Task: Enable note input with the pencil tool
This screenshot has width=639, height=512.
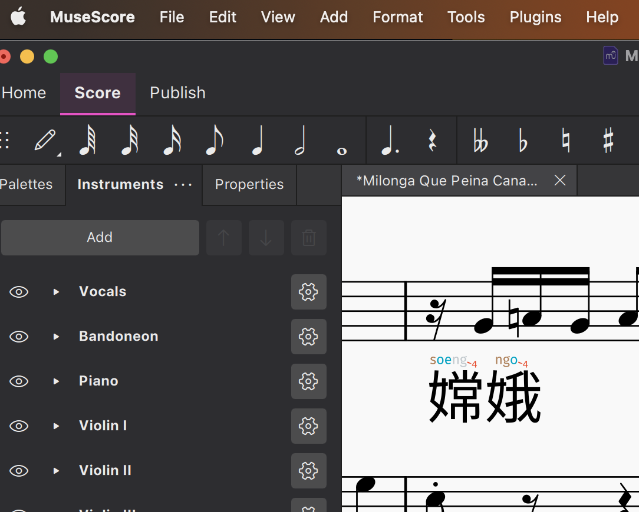Action: point(44,140)
